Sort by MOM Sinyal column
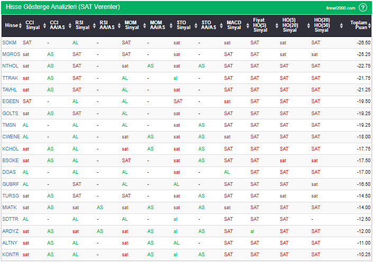The image size is (373, 262). point(131,25)
